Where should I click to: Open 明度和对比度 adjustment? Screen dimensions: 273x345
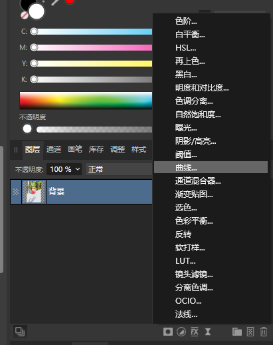pyautogui.click(x=211, y=88)
